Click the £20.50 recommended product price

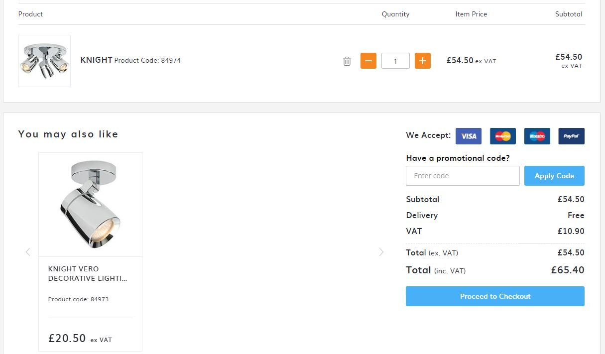(67, 339)
